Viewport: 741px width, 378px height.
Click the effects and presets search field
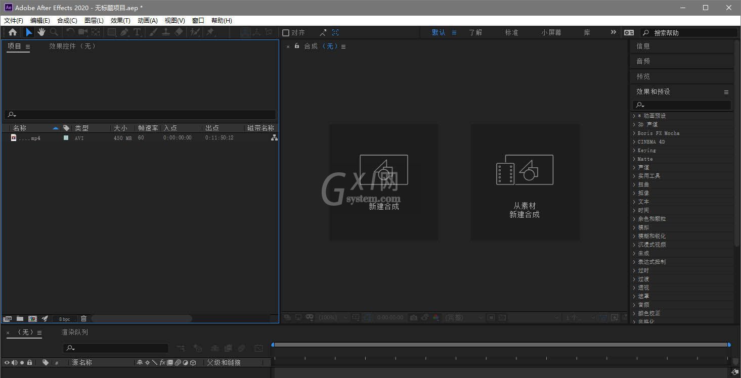681,105
